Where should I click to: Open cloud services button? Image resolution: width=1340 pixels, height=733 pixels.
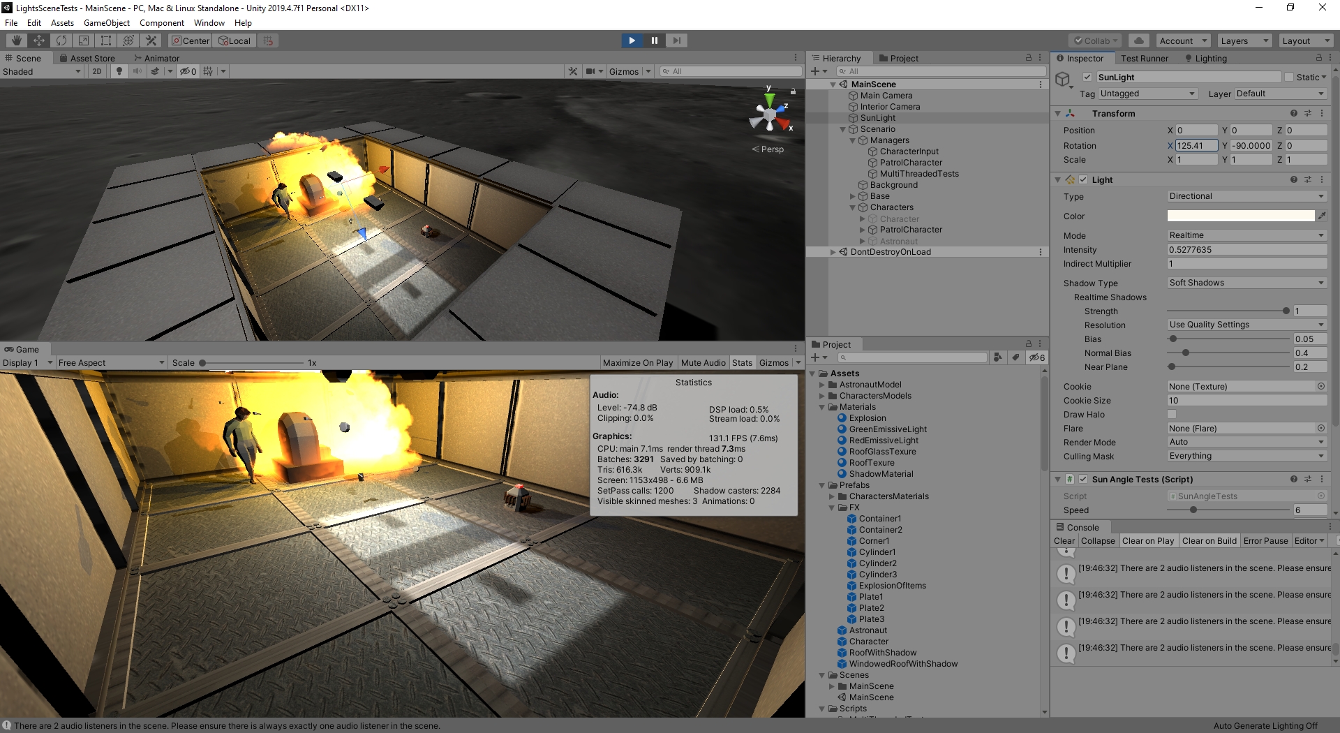coord(1139,40)
